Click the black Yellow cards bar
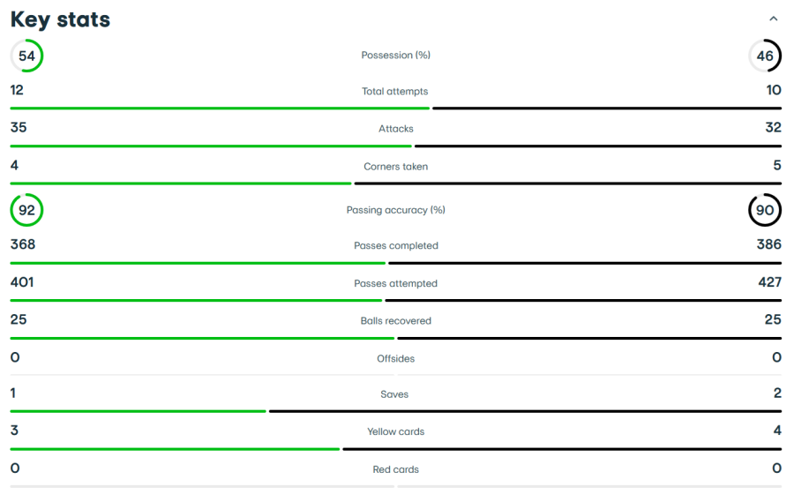The height and width of the screenshot is (494, 794). click(562, 449)
